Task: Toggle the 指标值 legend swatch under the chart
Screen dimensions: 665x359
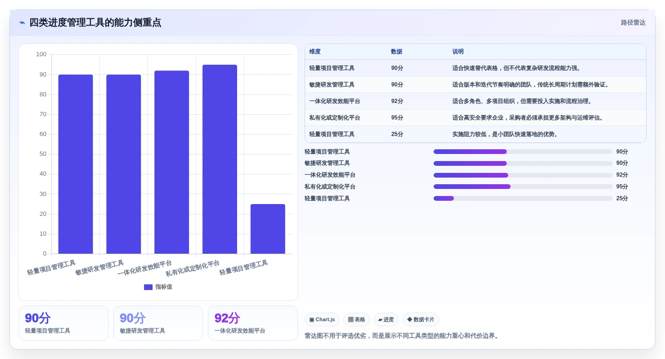Action: 148,287
